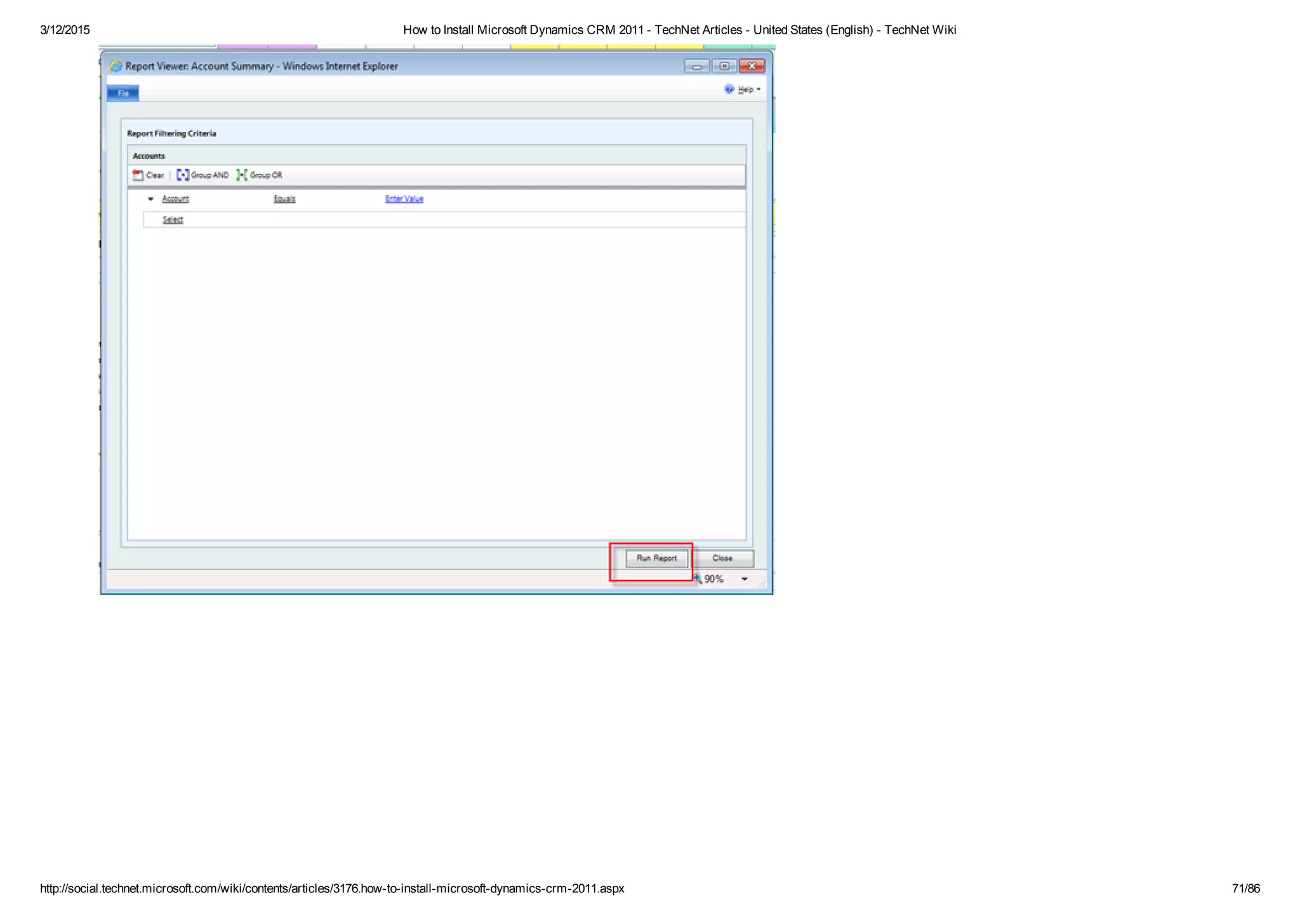The height and width of the screenshot is (919, 1300).
Task: Click the Internet Explorer title bar icon
Action: [116, 66]
